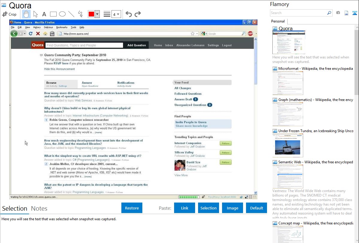
Task: Click the Quora search question field
Action: [84, 45]
